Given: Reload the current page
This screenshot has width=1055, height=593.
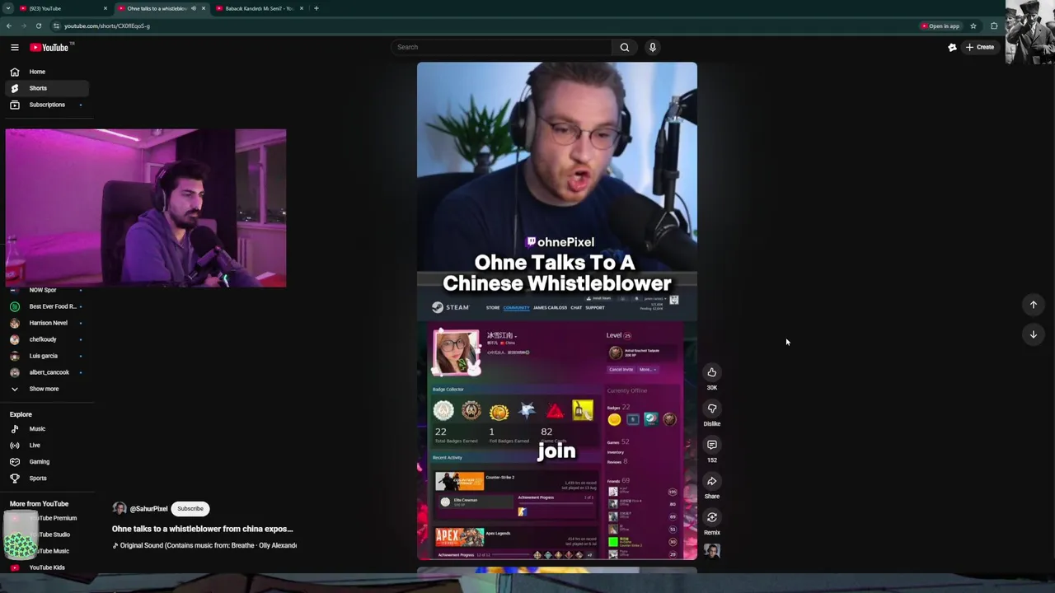Looking at the screenshot, I should 38,26.
